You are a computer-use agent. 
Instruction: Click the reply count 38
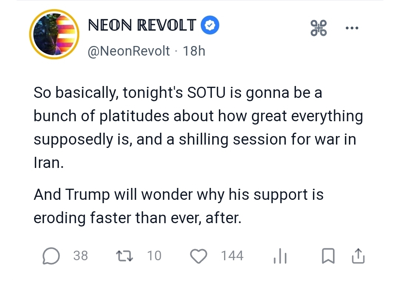point(81,256)
